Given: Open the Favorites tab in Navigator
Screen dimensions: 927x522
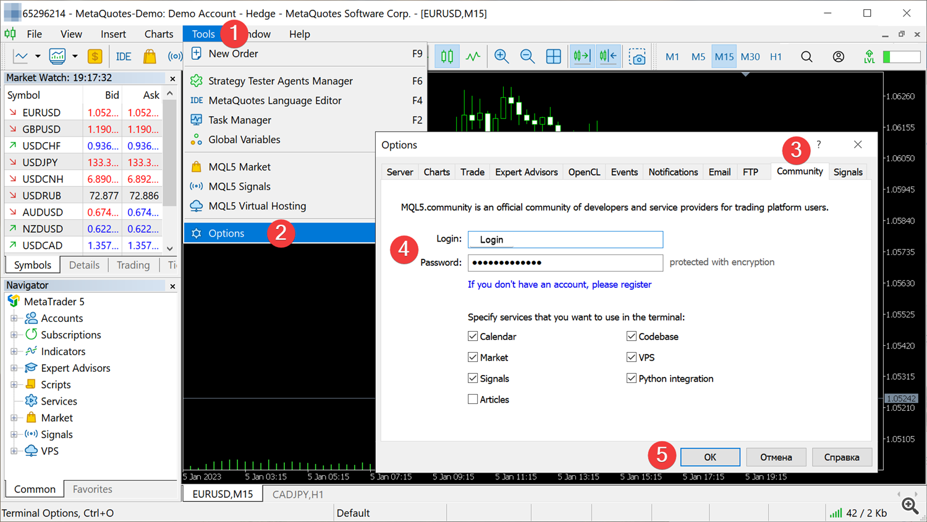Looking at the screenshot, I should (93, 489).
